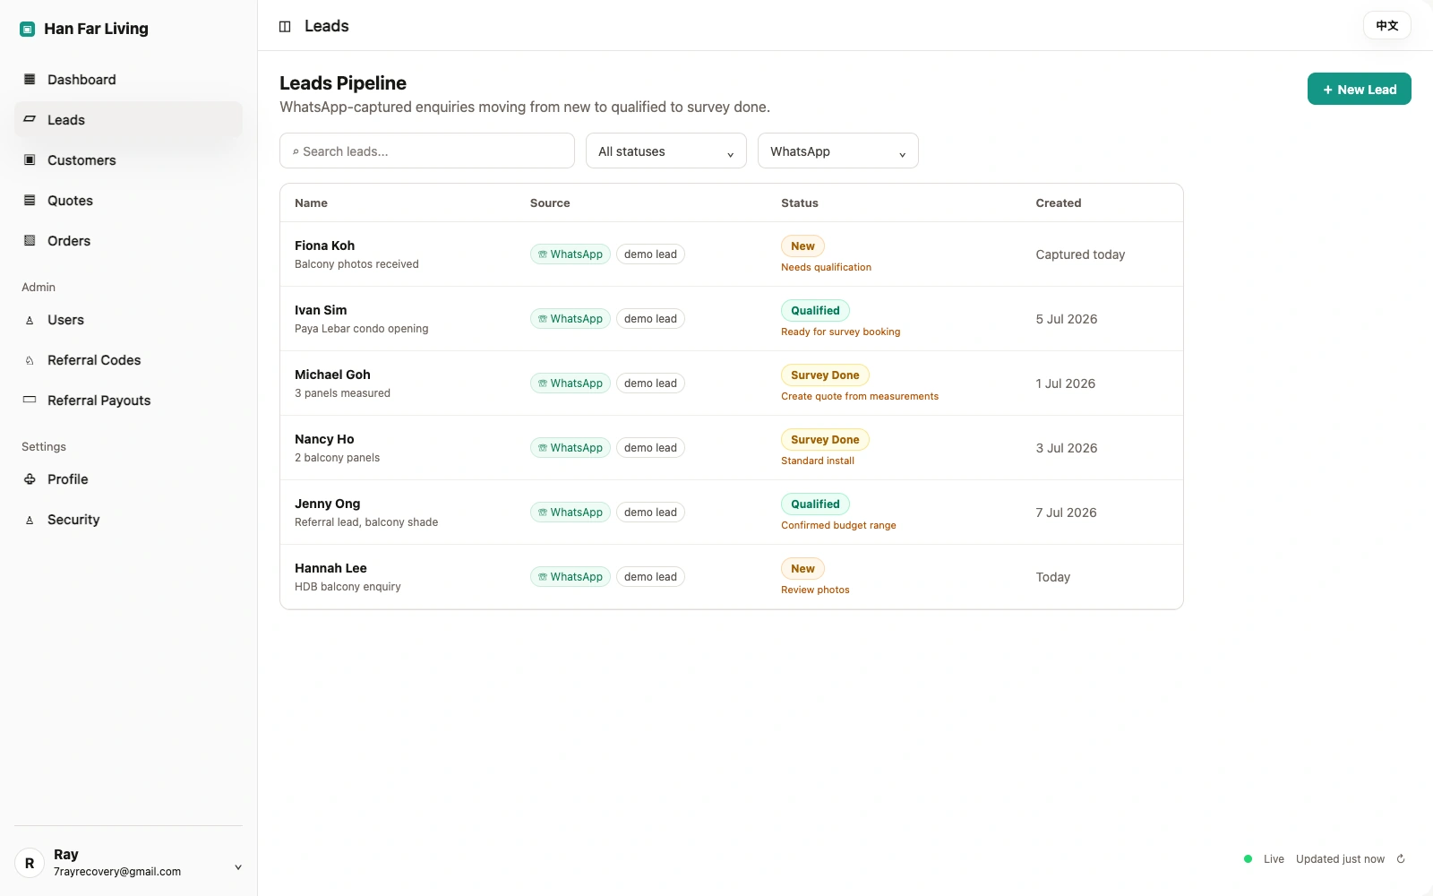Viewport: 1433px width, 896px height.
Task: Click the Created column header
Action: [x=1059, y=203]
